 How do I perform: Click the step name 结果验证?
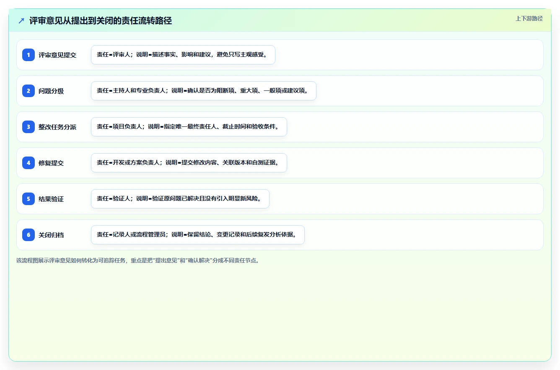pyautogui.click(x=51, y=199)
